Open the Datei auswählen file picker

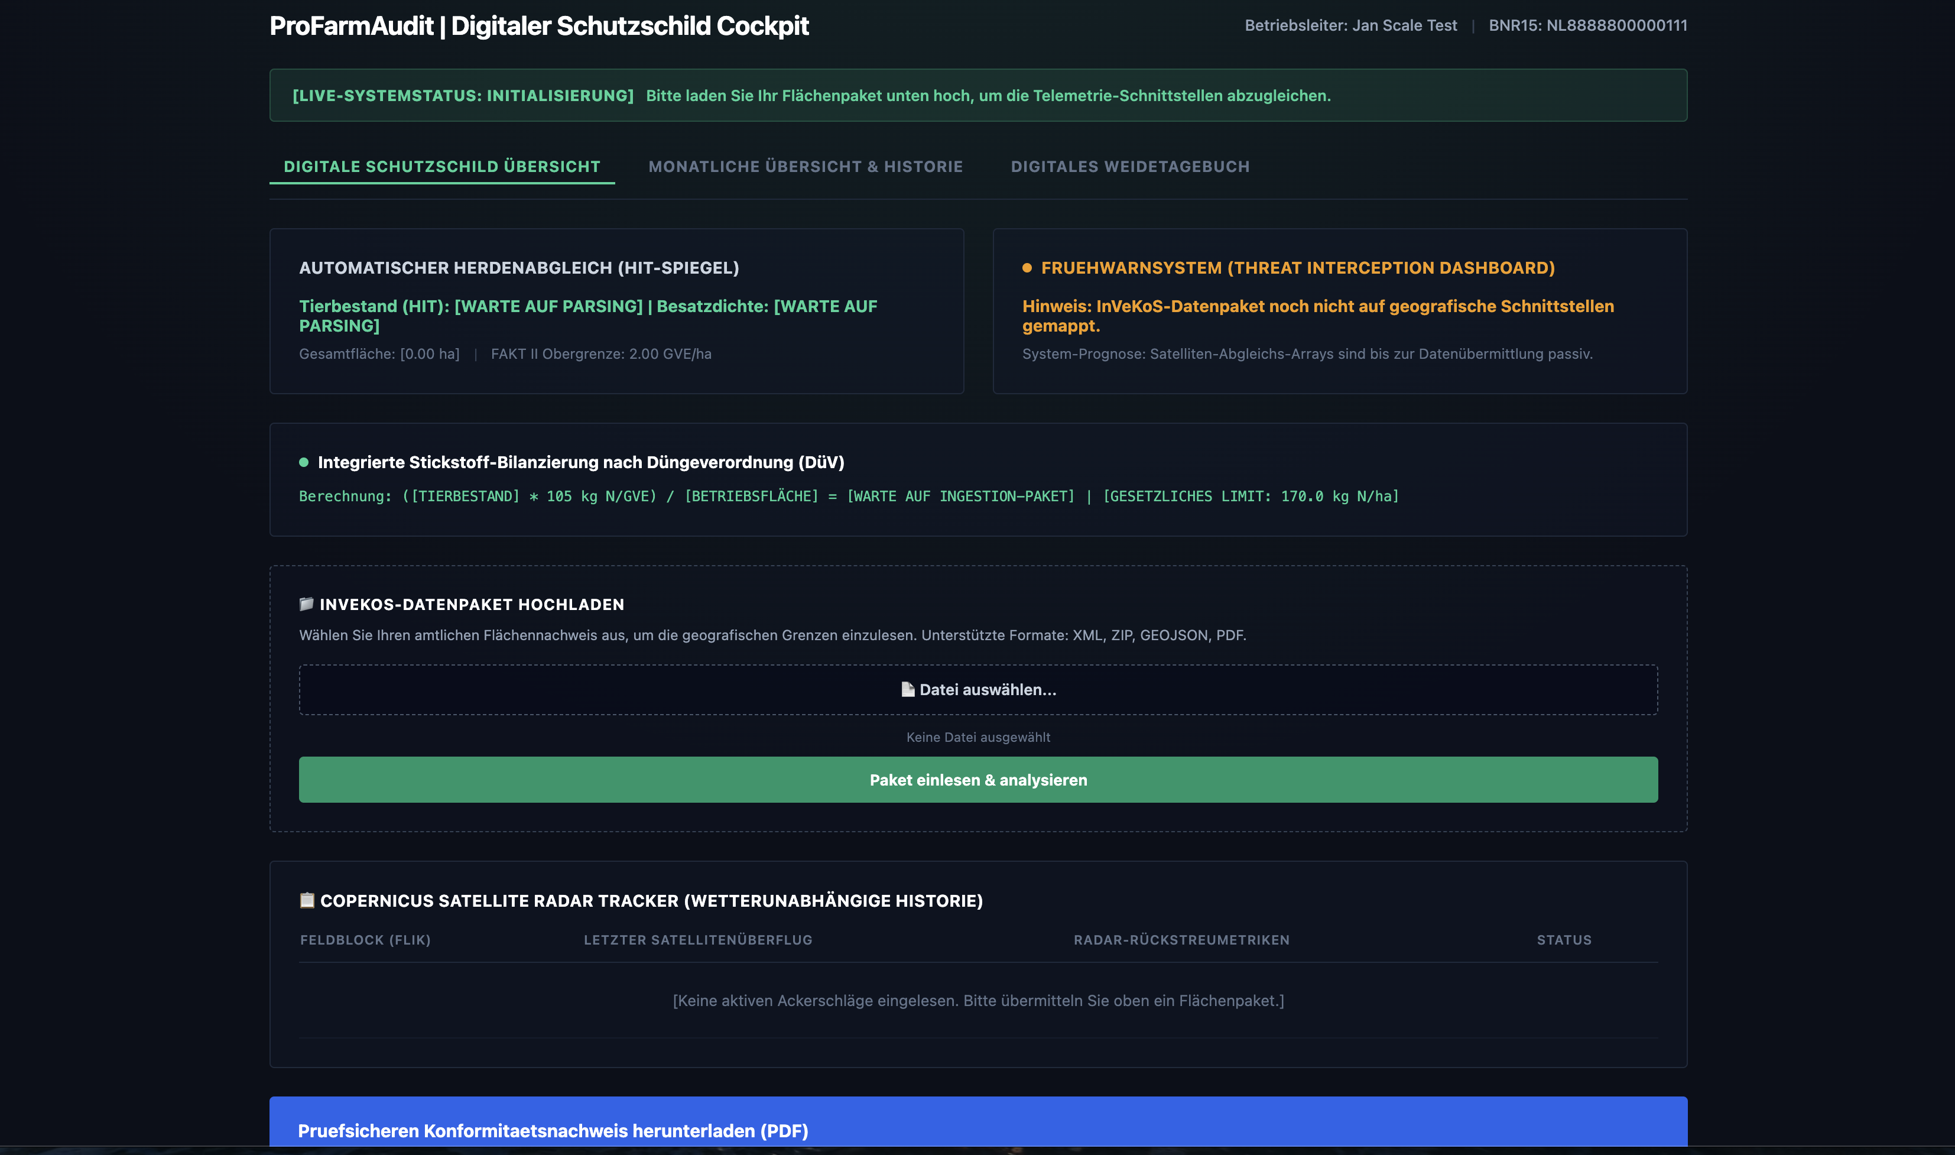[x=978, y=690]
